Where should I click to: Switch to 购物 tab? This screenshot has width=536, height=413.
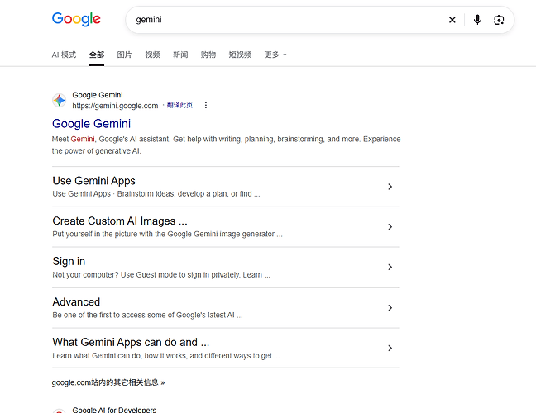pos(208,55)
